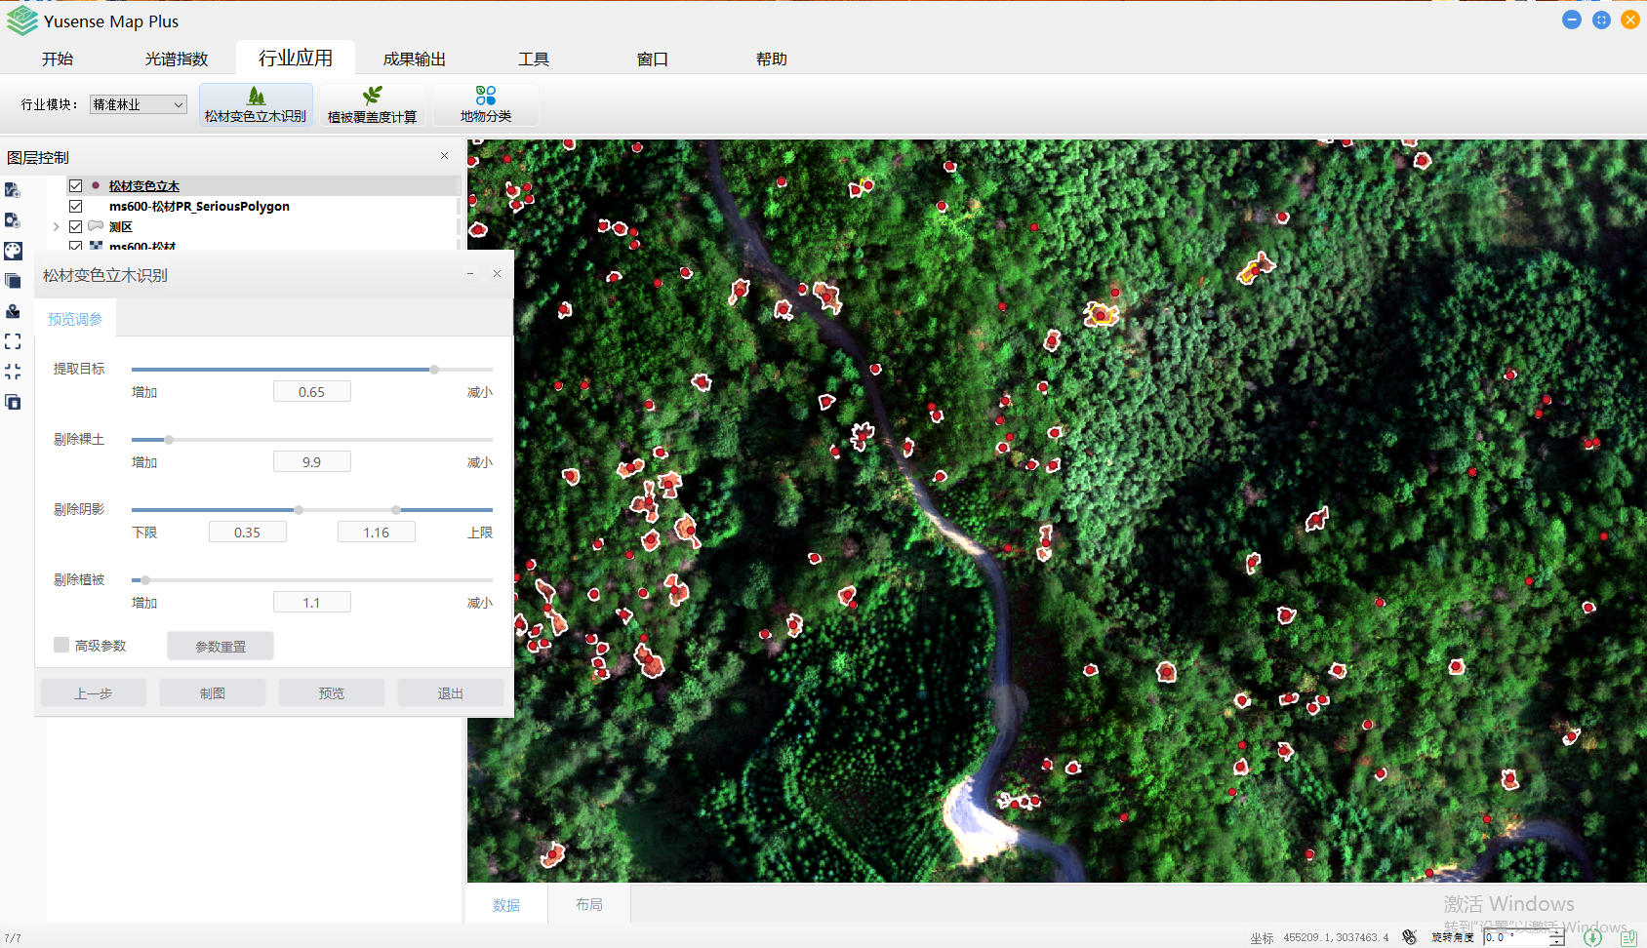Viewport: 1647px width, 948px height.
Task: Click the color palette sidebar icon
Action: coord(13,251)
